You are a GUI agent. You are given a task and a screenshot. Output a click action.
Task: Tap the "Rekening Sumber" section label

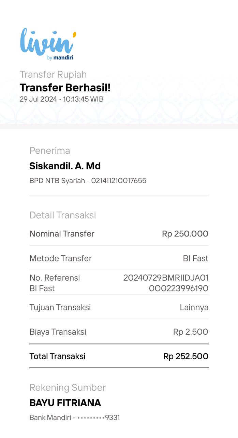[x=68, y=387]
